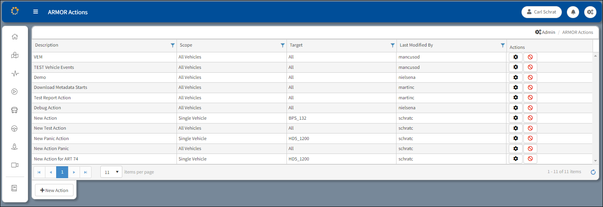Edit settings for Download Metadata Starts
This screenshot has width=603, height=207.
coord(516,88)
